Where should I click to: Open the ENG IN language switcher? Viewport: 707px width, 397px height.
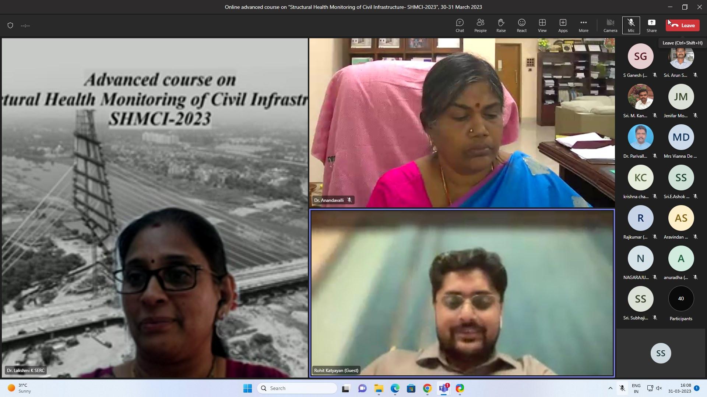pyautogui.click(x=636, y=388)
